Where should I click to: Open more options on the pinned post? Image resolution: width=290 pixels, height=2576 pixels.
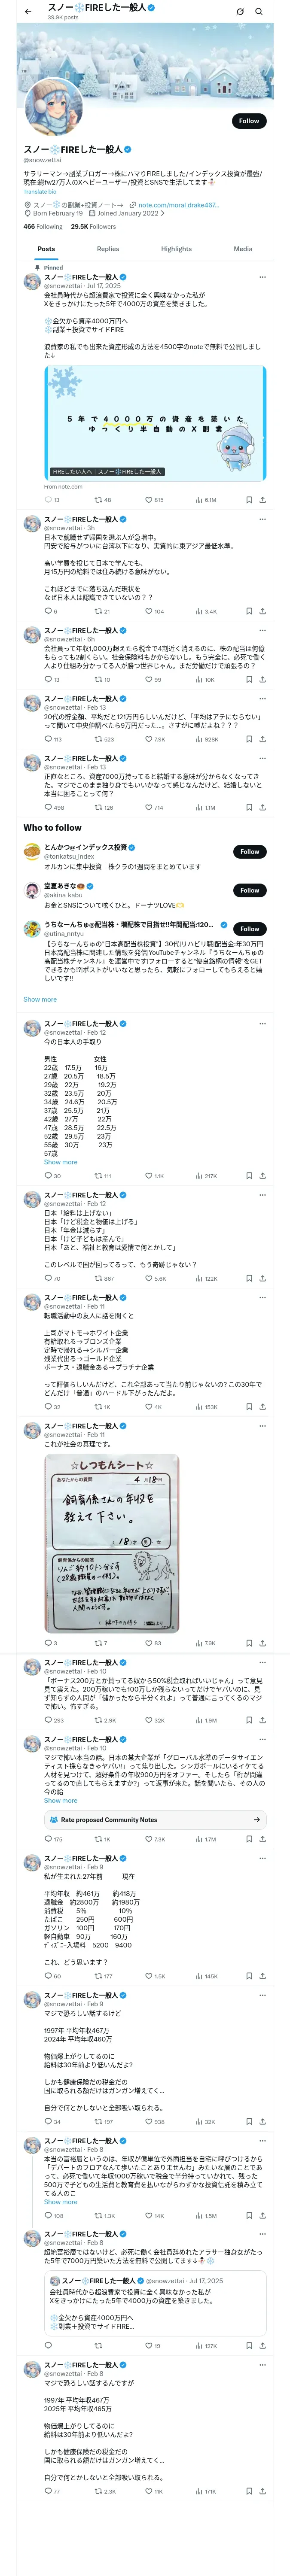[262, 277]
